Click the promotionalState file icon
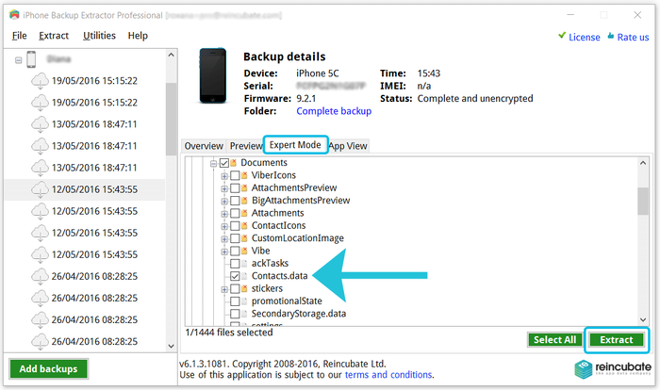Viewport: 660px width, 390px height. click(x=244, y=301)
